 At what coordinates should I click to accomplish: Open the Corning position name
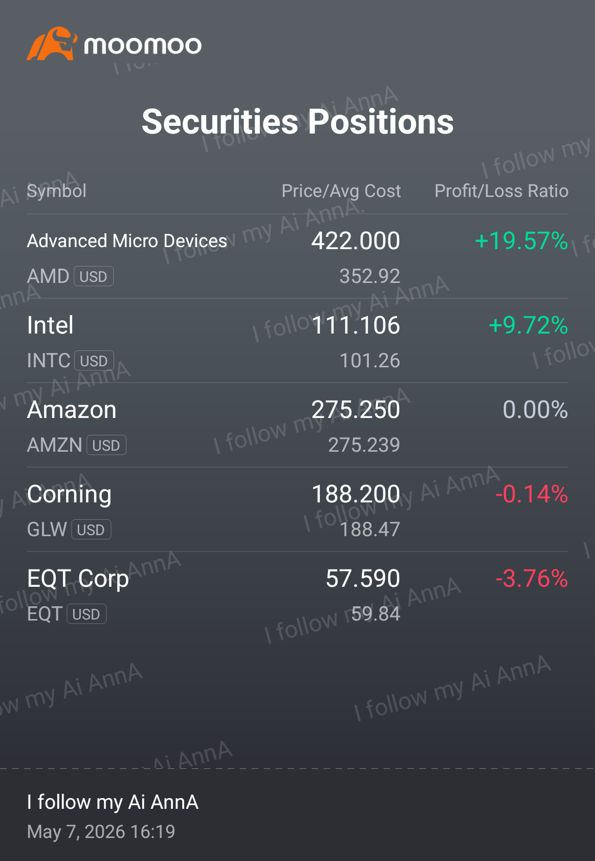point(69,495)
